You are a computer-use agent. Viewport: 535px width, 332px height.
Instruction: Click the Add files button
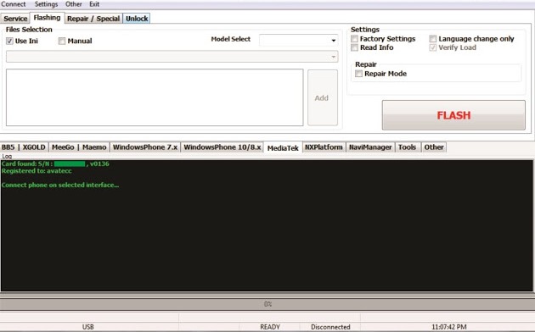pyautogui.click(x=323, y=97)
